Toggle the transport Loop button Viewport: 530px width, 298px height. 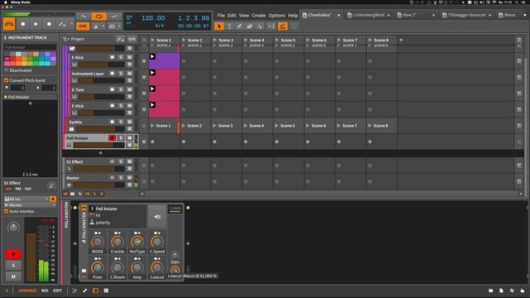click(99, 17)
